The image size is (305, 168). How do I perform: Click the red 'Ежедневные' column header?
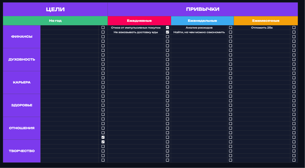pos(139,21)
